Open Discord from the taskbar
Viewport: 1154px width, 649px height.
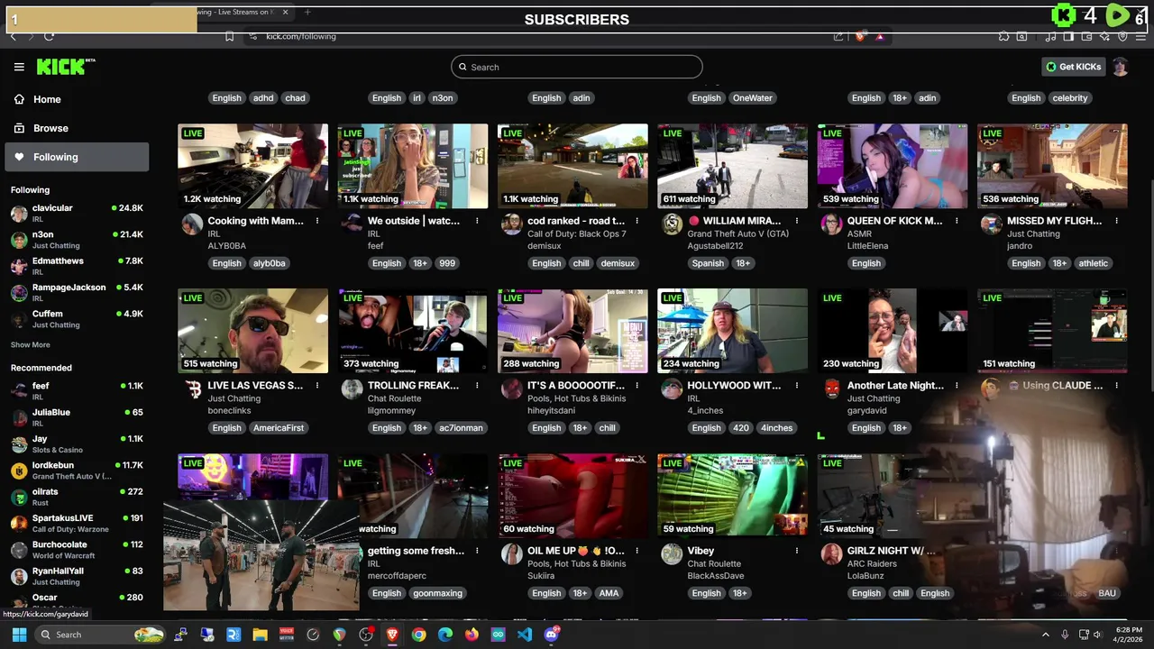tap(552, 635)
